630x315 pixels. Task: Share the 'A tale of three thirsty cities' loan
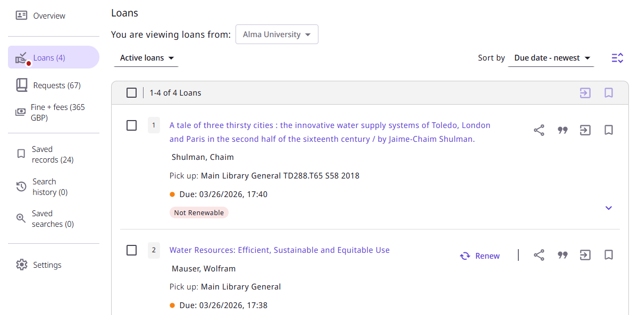click(539, 130)
